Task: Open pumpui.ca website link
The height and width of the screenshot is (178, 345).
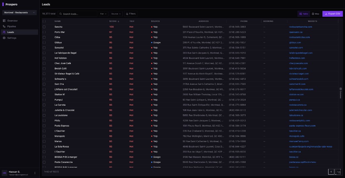Action: (x=294, y=100)
